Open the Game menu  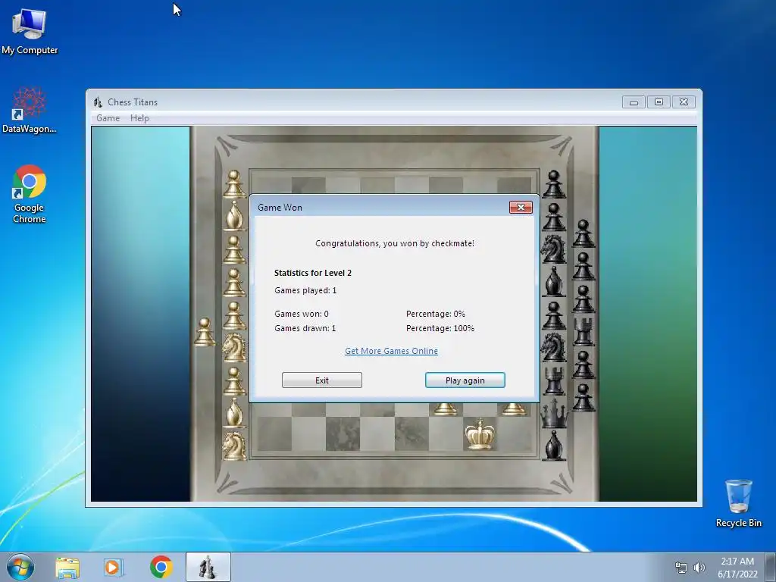108,117
